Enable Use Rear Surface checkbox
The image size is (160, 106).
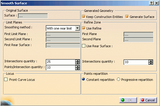coord(84,46)
